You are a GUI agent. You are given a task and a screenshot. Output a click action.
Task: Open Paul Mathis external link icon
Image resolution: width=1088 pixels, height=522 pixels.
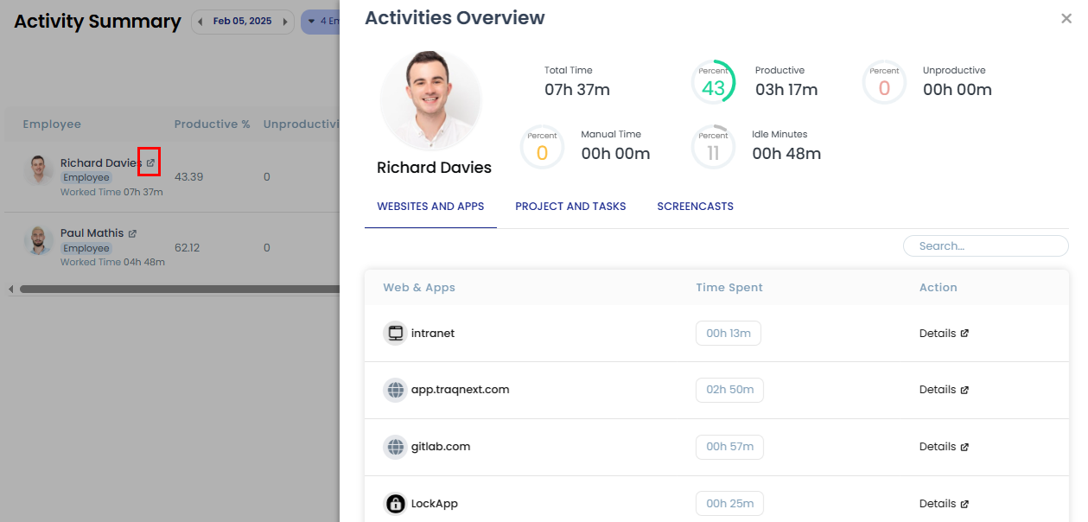[132, 232]
